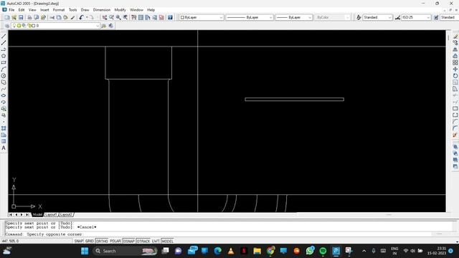This screenshot has height=258, width=459.
Task: Toggle GRID display in status bar
Action: (89, 241)
